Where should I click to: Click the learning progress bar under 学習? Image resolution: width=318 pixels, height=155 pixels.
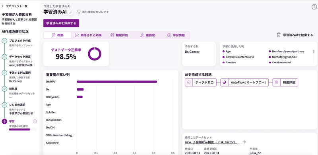point(23,130)
